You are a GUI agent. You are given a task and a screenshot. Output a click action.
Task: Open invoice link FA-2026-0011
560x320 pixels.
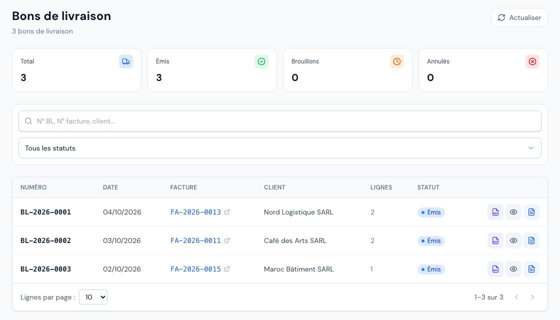(195, 240)
